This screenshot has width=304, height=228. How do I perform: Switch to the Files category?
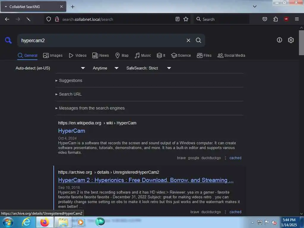204,56
